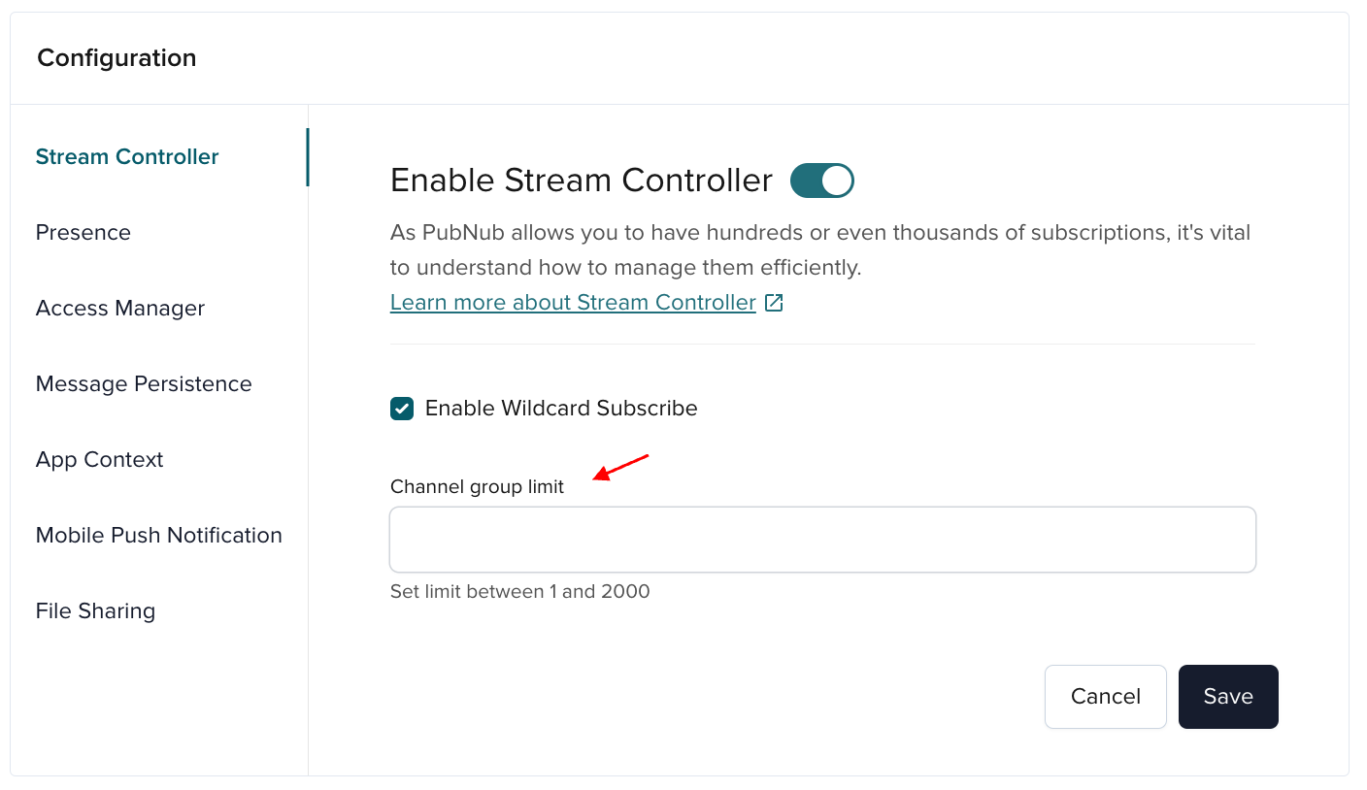Open App Context settings
The width and height of the screenshot is (1367, 790).
point(99,459)
